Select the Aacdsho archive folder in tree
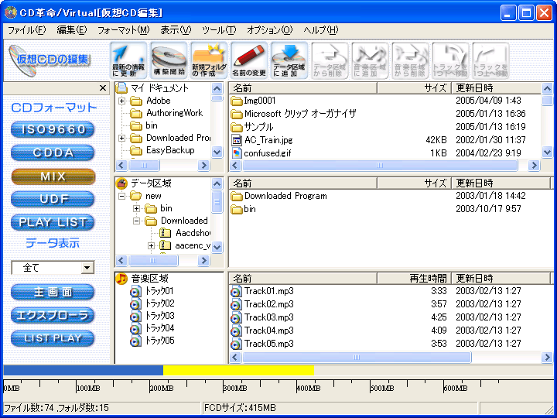Viewport: 557px width, 418px height. pos(166,233)
